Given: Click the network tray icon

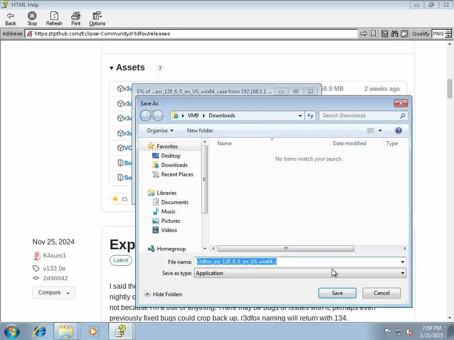Looking at the screenshot, I should pyautogui.click(x=399, y=332).
